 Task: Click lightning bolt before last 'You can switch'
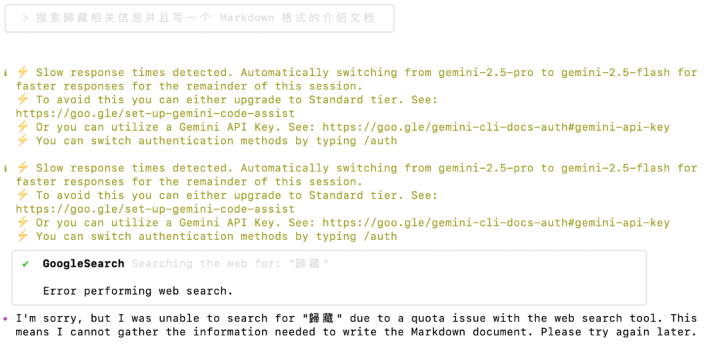pyautogui.click(x=23, y=237)
